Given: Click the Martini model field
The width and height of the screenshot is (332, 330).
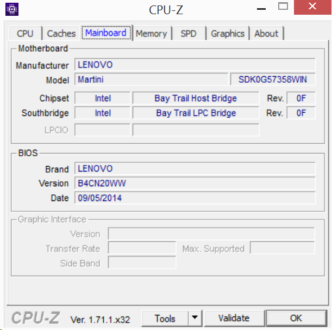Looking at the screenshot, I should [151, 80].
